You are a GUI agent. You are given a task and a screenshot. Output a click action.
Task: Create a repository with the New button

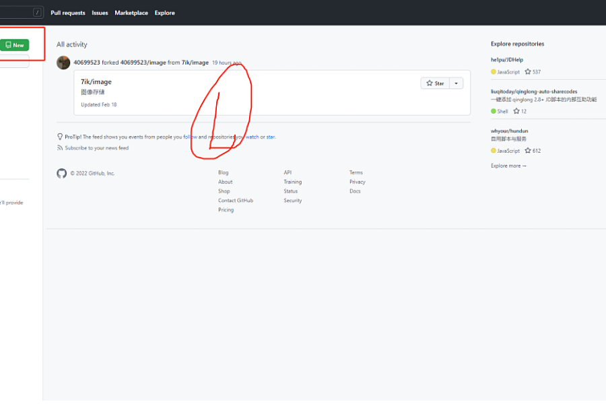click(15, 45)
